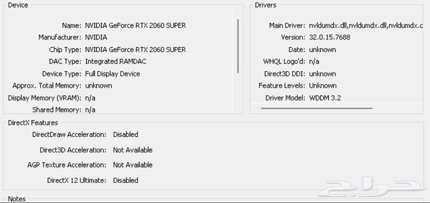Click the Shared Memory: label
The height and width of the screenshot is (203, 430).
pyautogui.click(x=57, y=110)
